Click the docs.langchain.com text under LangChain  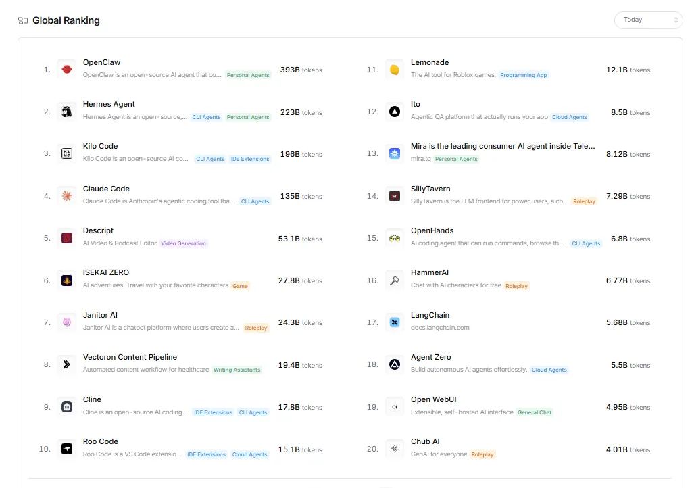440,328
